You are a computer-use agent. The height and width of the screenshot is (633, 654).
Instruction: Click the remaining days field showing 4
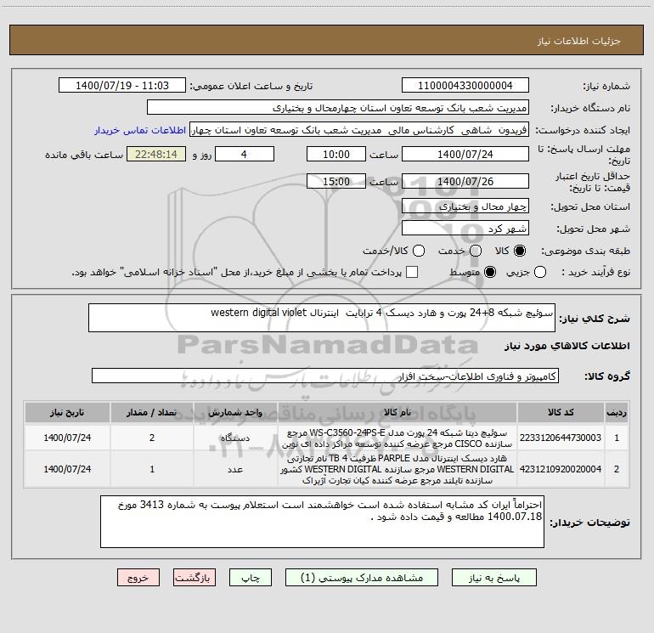(x=245, y=154)
